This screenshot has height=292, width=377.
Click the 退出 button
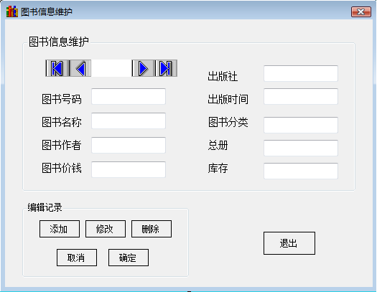pos(289,243)
